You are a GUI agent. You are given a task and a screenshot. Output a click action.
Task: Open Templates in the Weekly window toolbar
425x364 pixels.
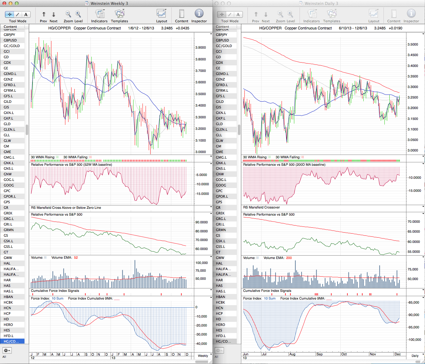[x=119, y=14]
